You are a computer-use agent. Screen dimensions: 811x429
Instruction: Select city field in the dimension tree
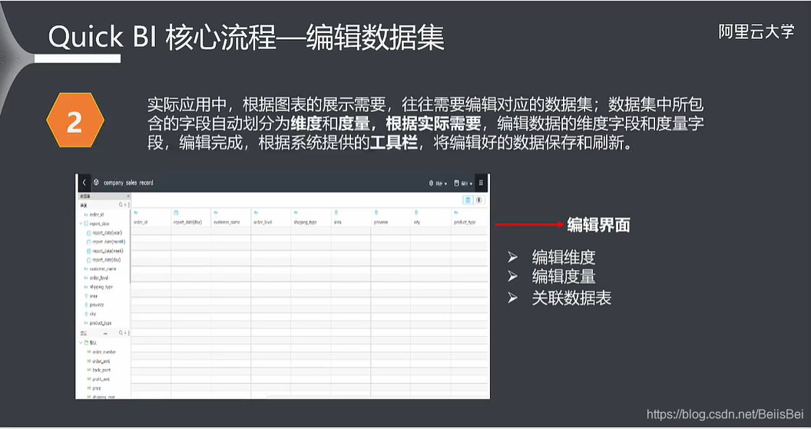click(93, 314)
